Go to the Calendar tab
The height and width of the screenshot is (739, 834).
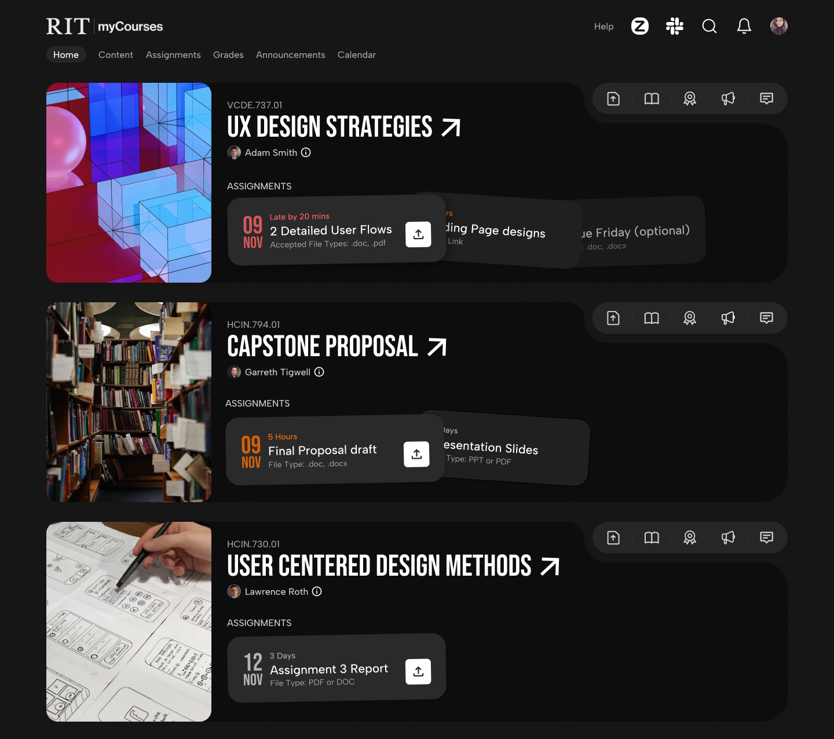pyautogui.click(x=356, y=55)
